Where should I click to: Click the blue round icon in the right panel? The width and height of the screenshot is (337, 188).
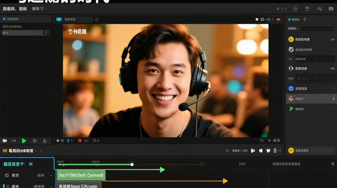(x=291, y=88)
